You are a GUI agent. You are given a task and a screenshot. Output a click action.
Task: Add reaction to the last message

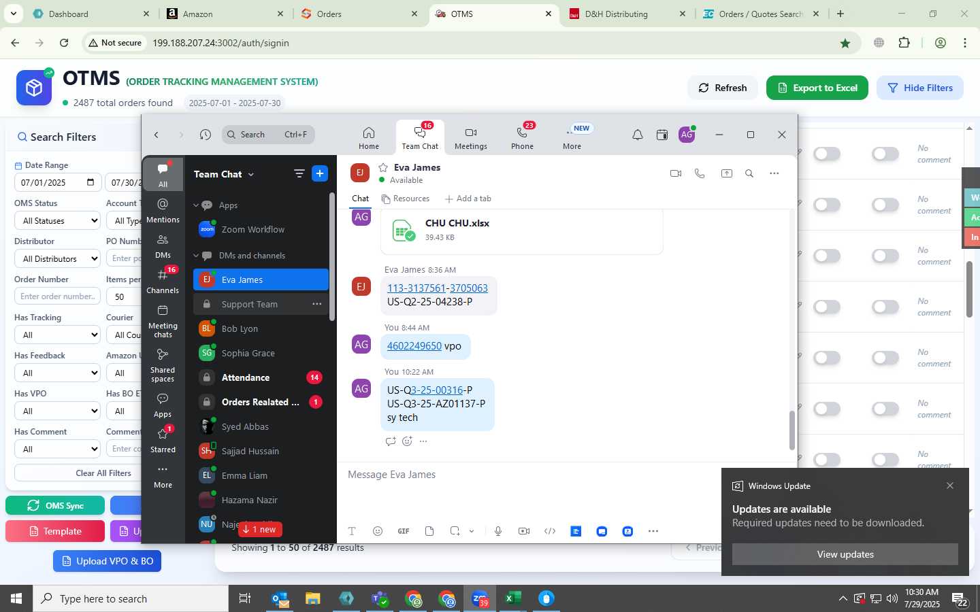407,441
